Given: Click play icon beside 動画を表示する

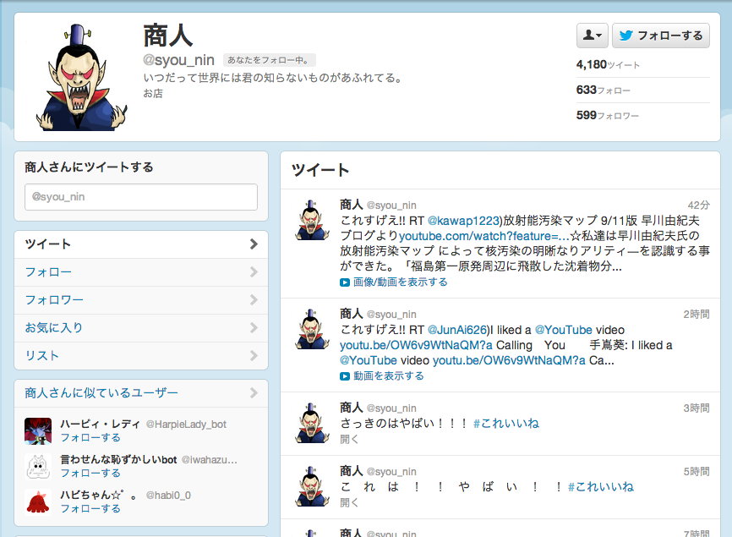Looking at the screenshot, I should [x=345, y=376].
